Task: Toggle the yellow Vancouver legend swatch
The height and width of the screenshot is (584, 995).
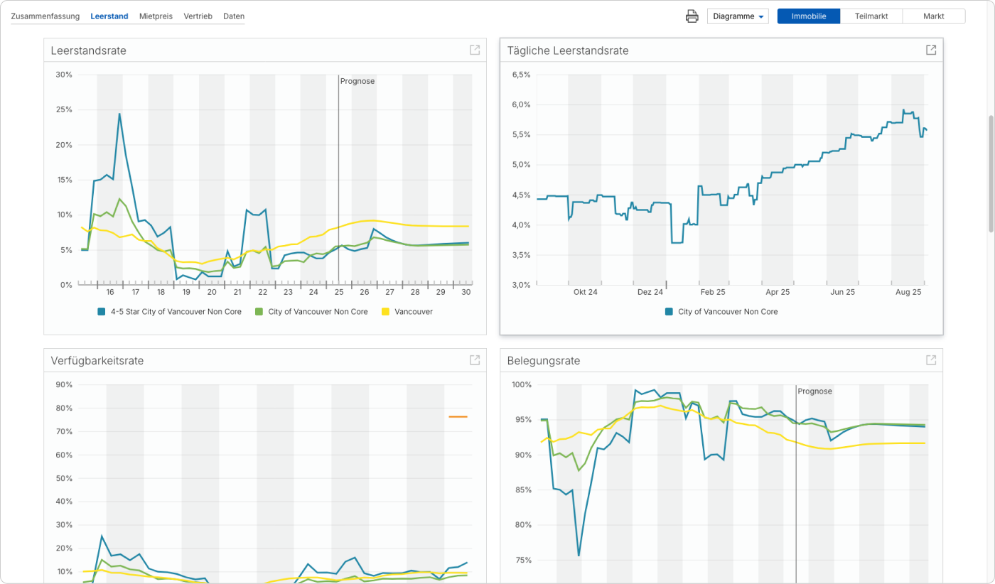Action: (386, 312)
